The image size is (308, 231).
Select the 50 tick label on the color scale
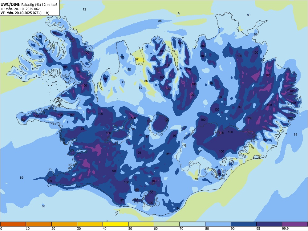point(130,229)
